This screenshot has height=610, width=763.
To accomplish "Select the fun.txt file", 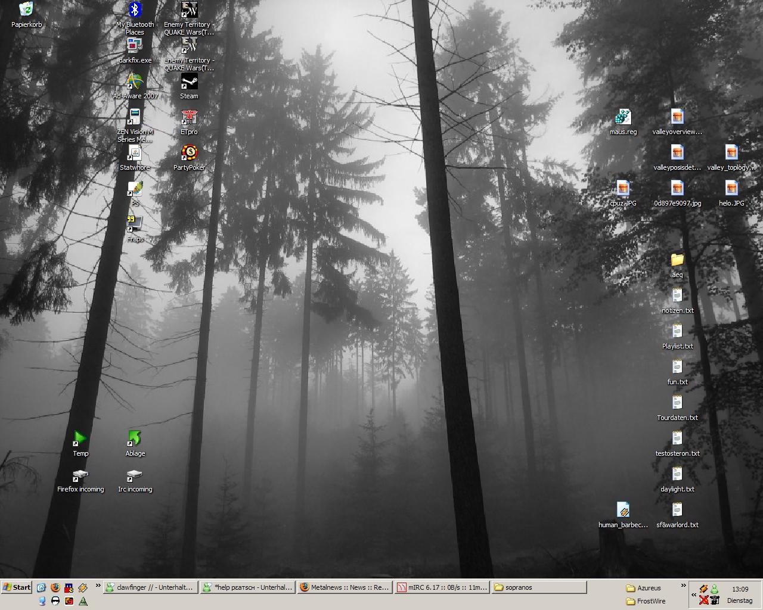I will click(677, 372).
